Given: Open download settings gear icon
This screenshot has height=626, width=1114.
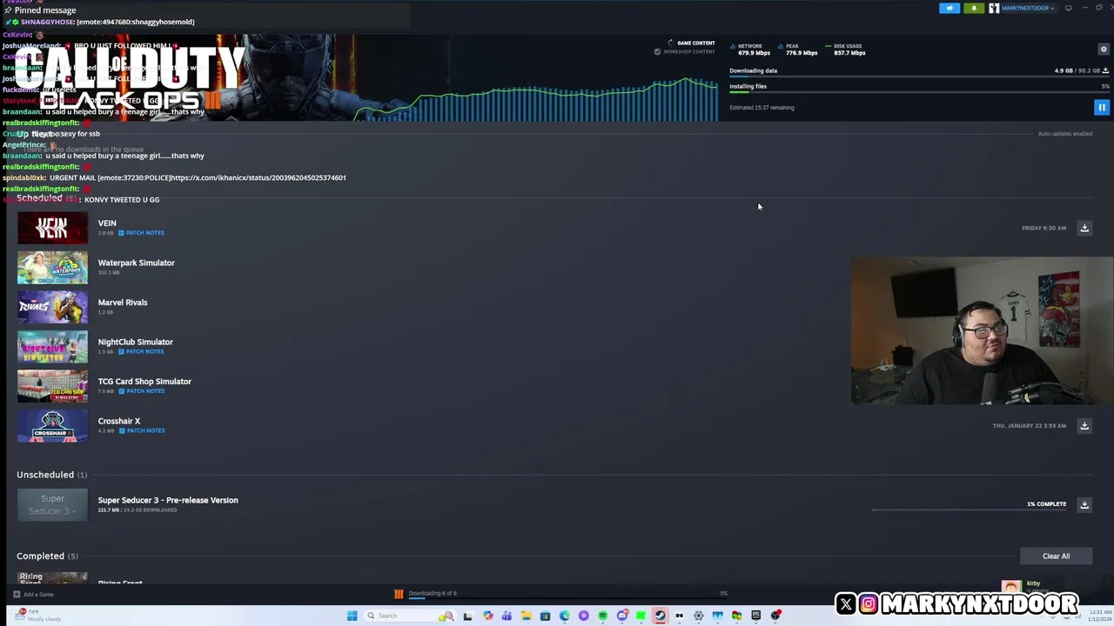Looking at the screenshot, I should click(x=1104, y=50).
